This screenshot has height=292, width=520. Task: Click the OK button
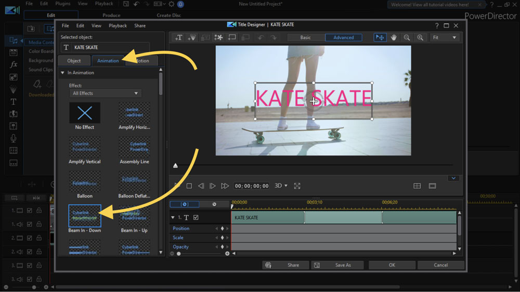point(392,265)
